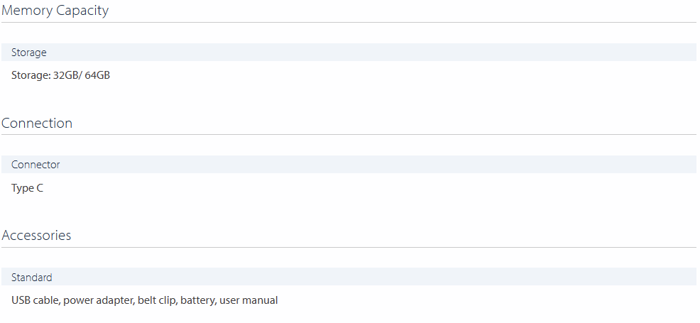The height and width of the screenshot is (323, 700).
Task: Select the Standard label row
Action: click(x=349, y=277)
